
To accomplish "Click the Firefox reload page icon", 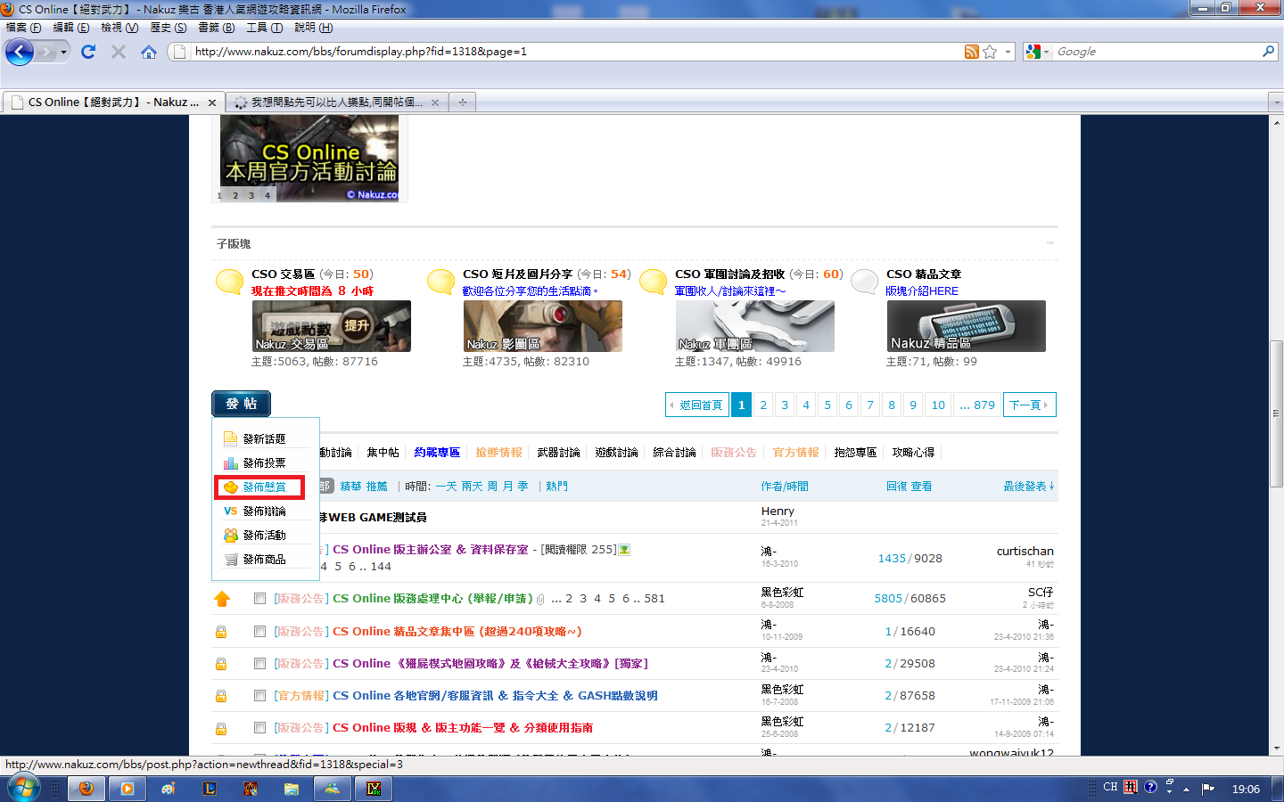I will [x=87, y=52].
